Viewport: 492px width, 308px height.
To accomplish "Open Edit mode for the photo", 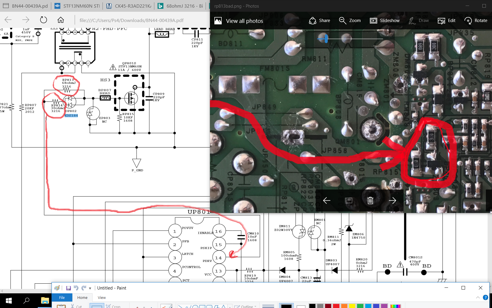I will pos(447,21).
